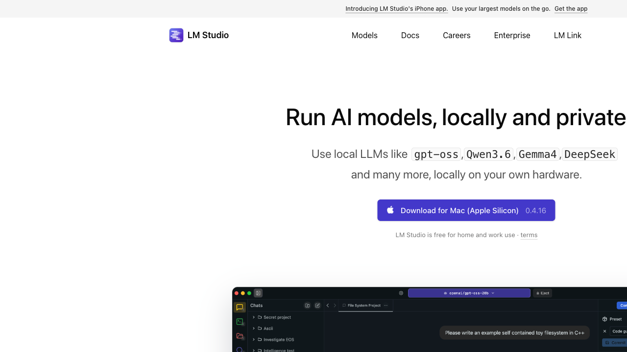The width and height of the screenshot is (627, 352).
Task: Open the LM Link nav item
Action: tap(568, 35)
